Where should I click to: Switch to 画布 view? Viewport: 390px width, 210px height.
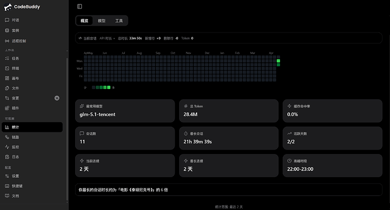click(32, 78)
